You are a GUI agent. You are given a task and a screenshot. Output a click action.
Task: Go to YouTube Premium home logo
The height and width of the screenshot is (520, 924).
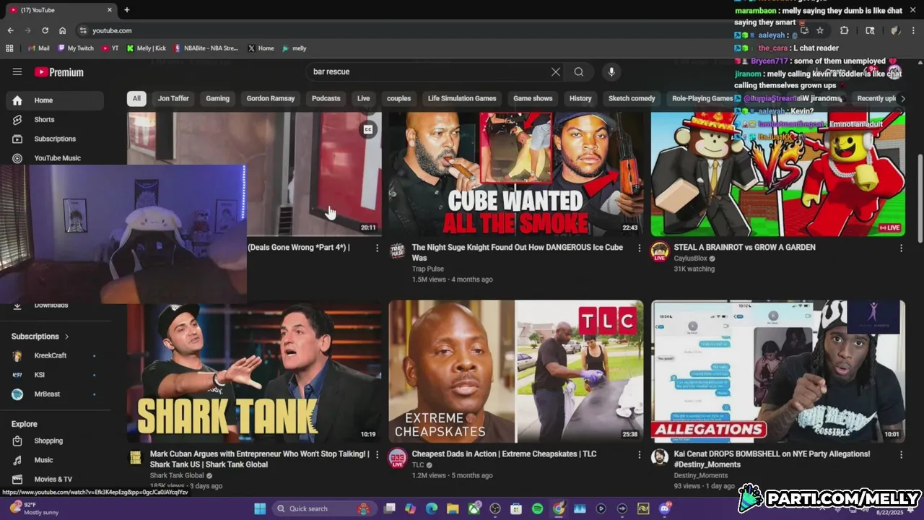[59, 72]
